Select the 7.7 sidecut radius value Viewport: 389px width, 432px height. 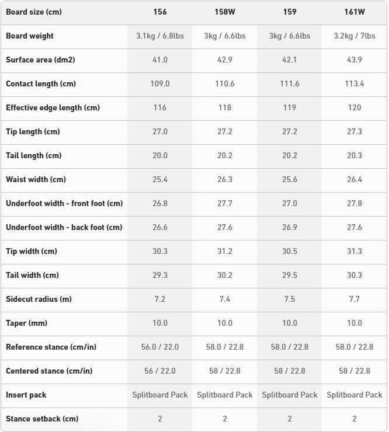click(355, 299)
